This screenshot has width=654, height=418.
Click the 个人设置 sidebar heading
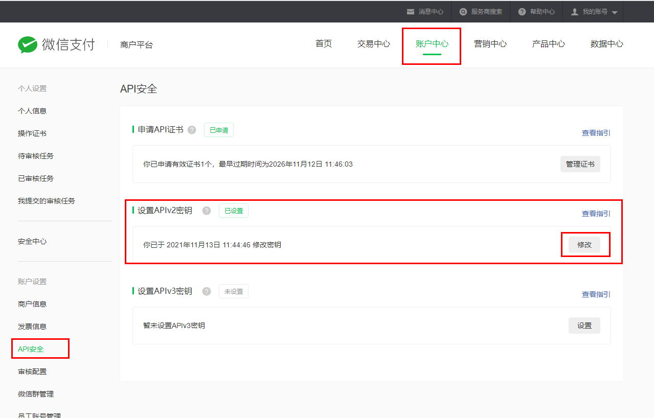[x=32, y=88]
